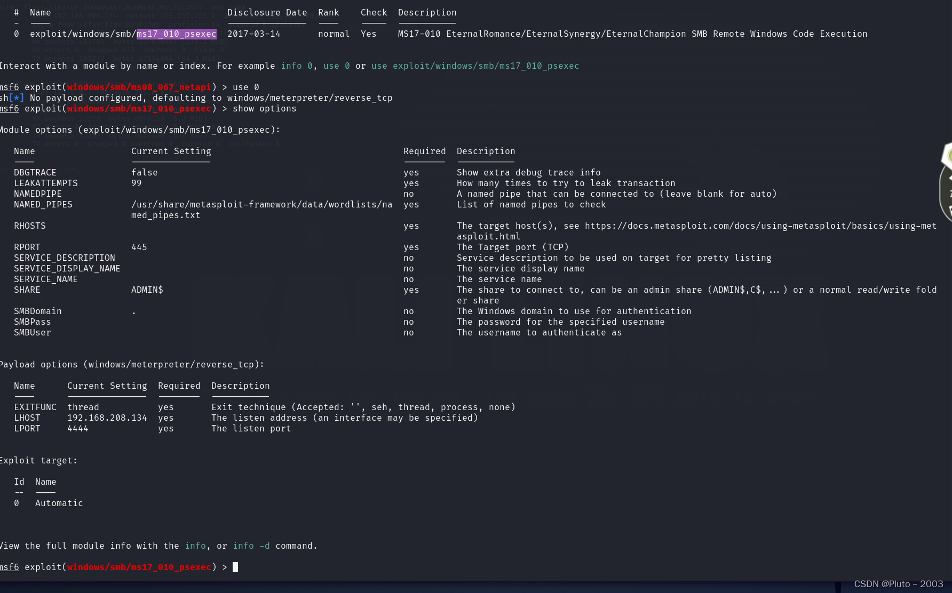This screenshot has width=952, height=593.
Task: Click the LHOST payload option name
Action: [x=27, y=418]
